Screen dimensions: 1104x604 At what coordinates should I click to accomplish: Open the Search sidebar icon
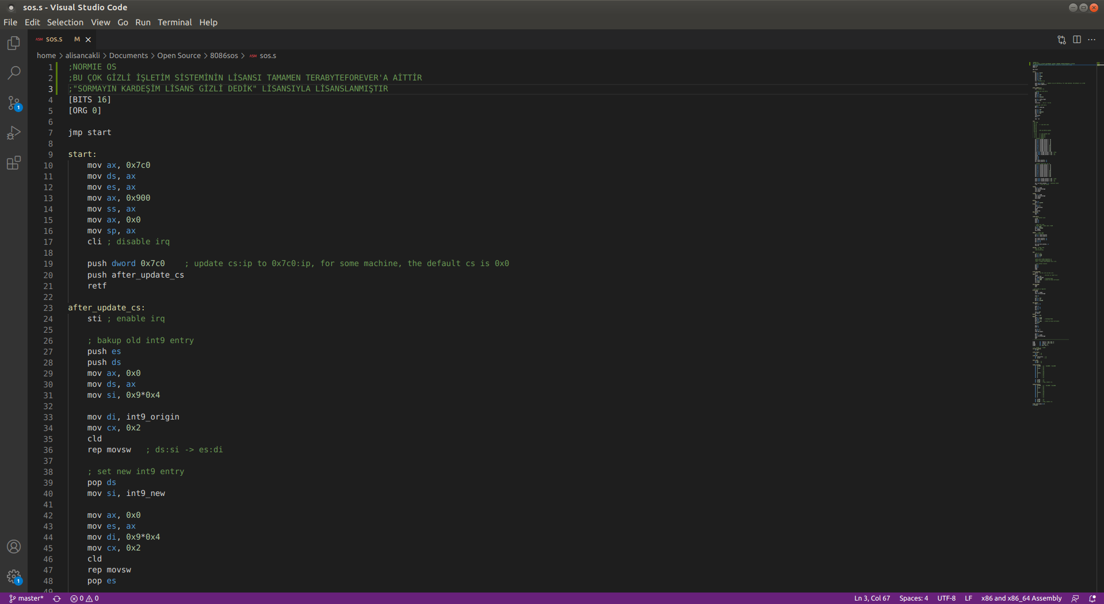click(x=13, y=72)
